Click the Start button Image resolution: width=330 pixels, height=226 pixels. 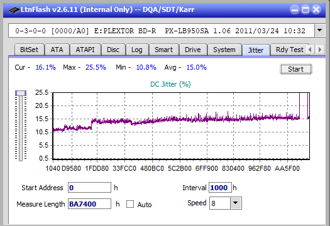[x=296, y=69]
